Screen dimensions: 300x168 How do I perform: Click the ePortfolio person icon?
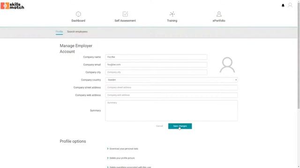coord(219,14)
